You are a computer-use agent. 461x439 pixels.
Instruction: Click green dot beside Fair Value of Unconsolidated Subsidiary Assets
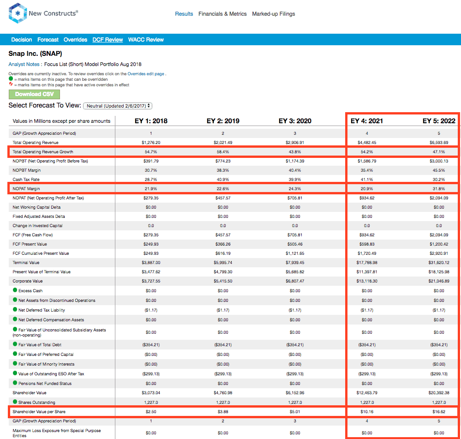pos(15,329)
